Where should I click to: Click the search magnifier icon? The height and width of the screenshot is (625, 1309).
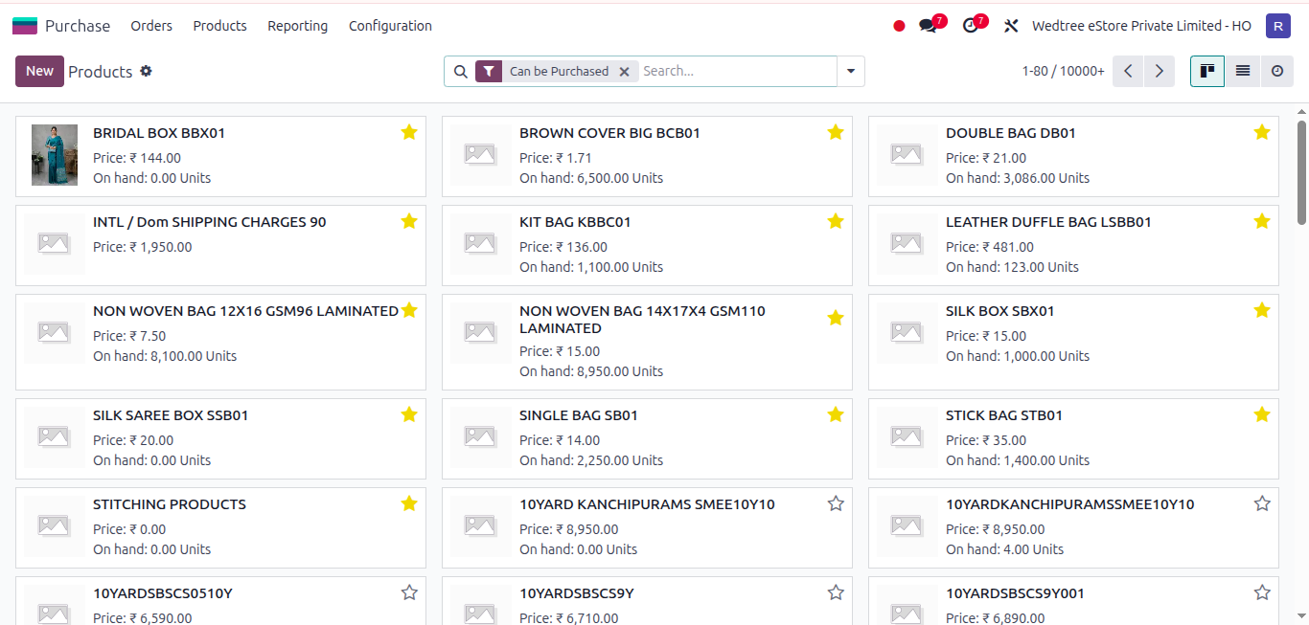(x=460, y=72)
